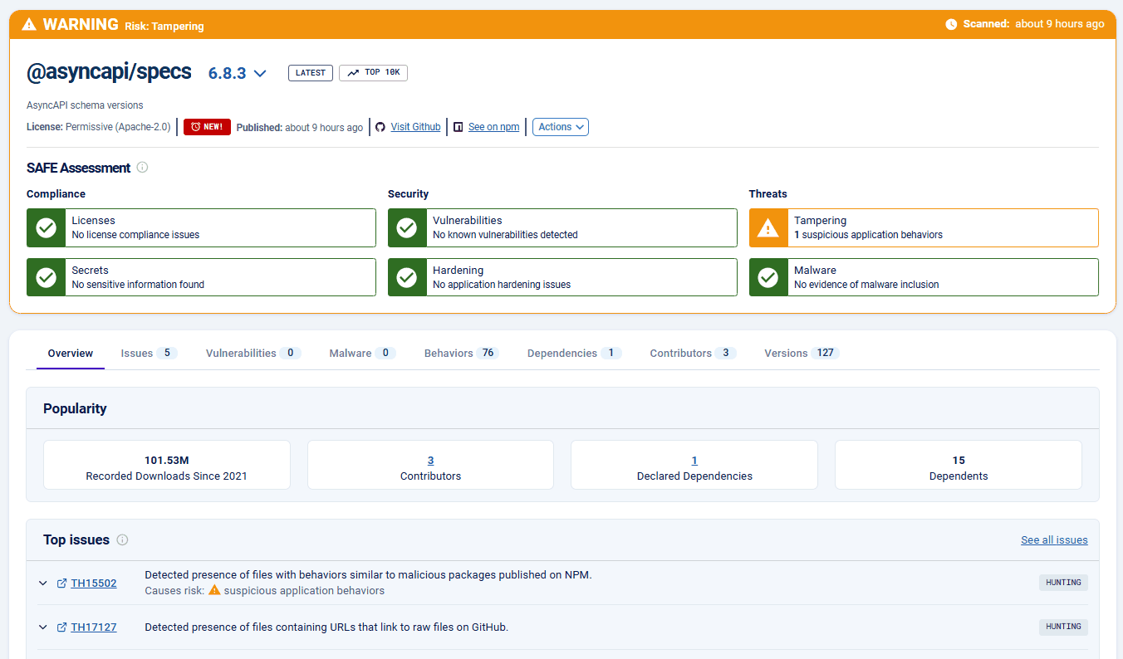Open the Contributors count link in Popularity
1123x659 pixels.
coord(430,460)
